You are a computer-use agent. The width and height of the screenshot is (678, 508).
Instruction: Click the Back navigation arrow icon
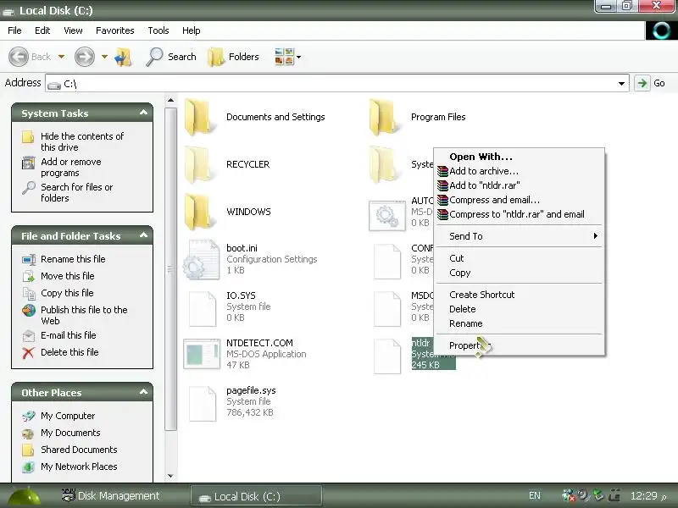(19, 57)
